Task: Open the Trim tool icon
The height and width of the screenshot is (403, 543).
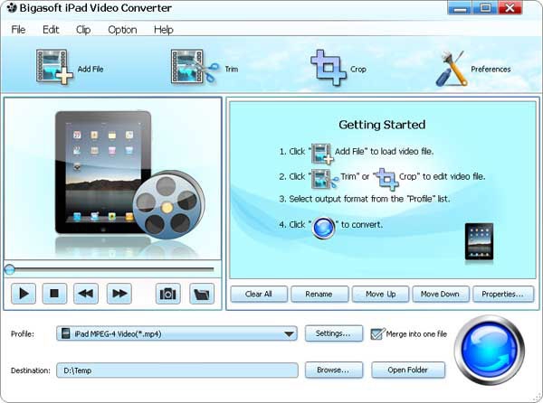Action: coord(195,67)
